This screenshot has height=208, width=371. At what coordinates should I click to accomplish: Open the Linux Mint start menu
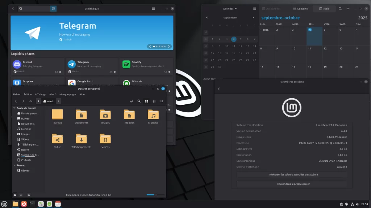pos(4,204)
